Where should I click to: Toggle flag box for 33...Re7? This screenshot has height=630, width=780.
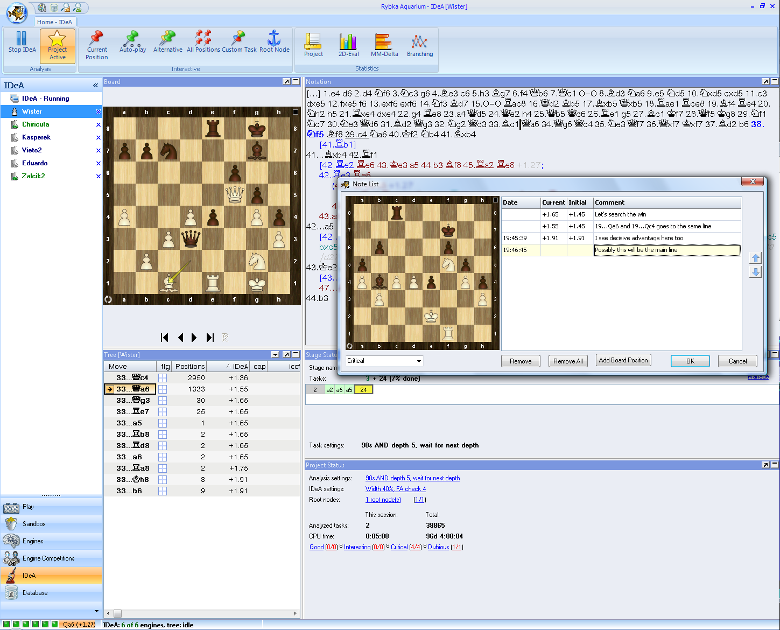tap(163, 411)
